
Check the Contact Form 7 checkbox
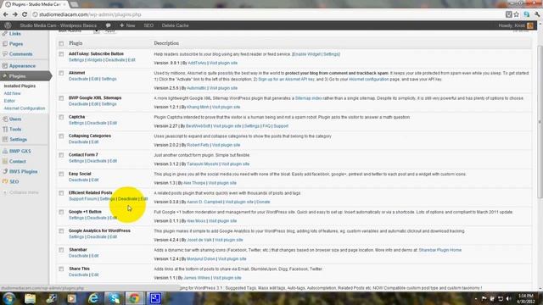(x=61, y=155)
